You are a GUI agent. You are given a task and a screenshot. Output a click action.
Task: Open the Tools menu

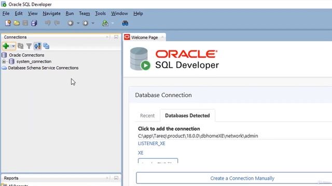(x=100, y=13)
